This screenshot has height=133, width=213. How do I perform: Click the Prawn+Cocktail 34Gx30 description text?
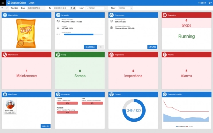point(72,22)
